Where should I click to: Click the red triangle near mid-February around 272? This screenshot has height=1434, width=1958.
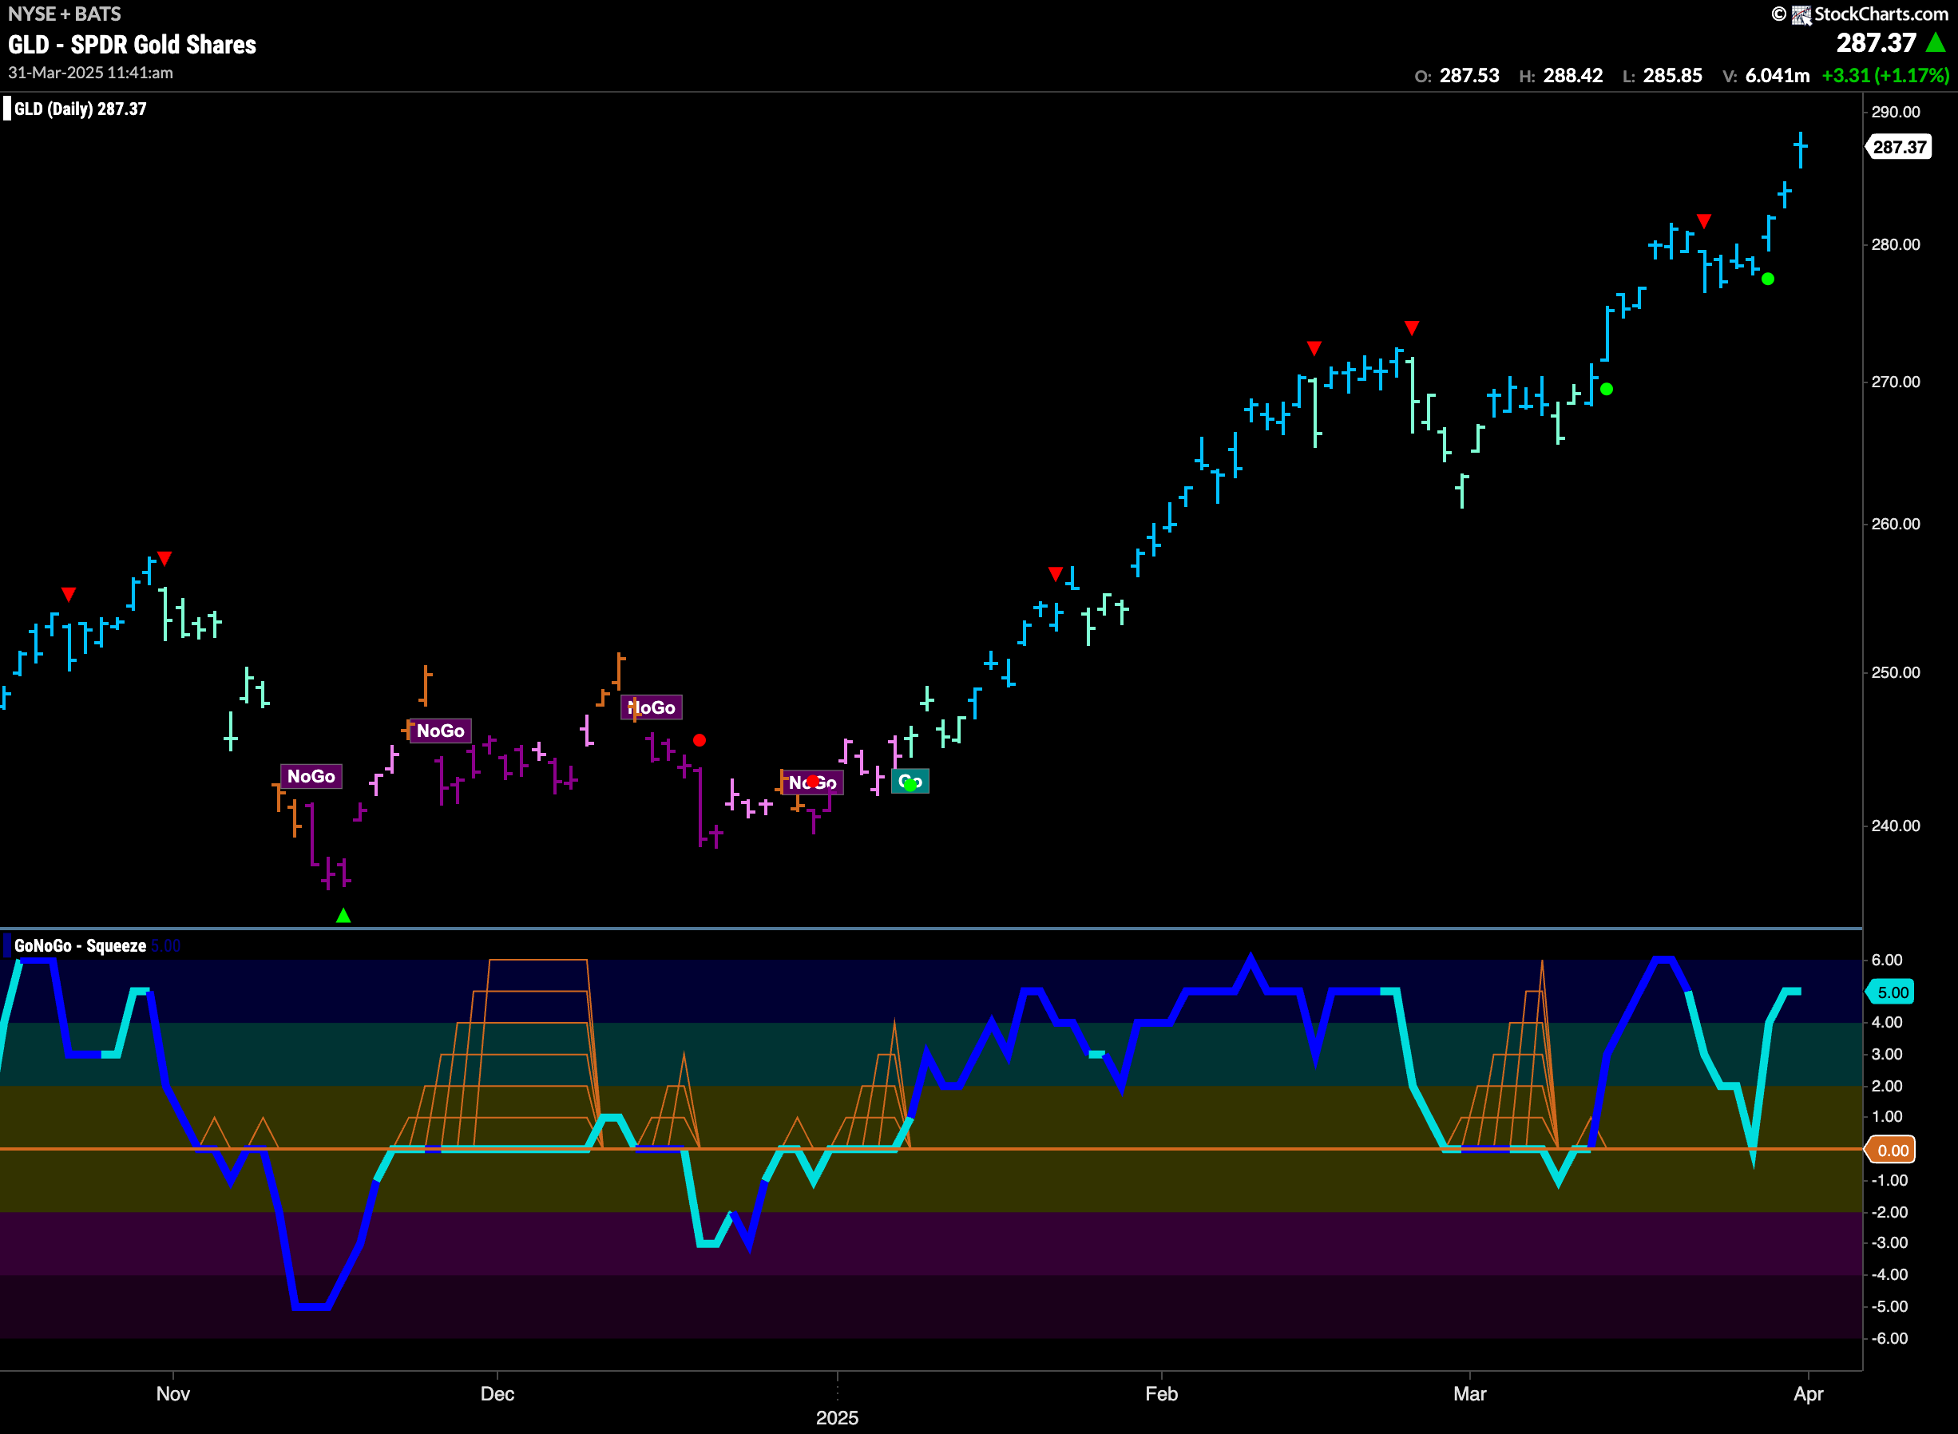(x=1314, y=348)
